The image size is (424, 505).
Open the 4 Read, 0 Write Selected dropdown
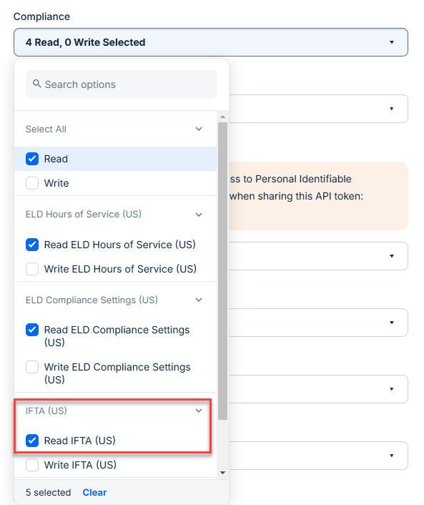(x=211, y=42)
